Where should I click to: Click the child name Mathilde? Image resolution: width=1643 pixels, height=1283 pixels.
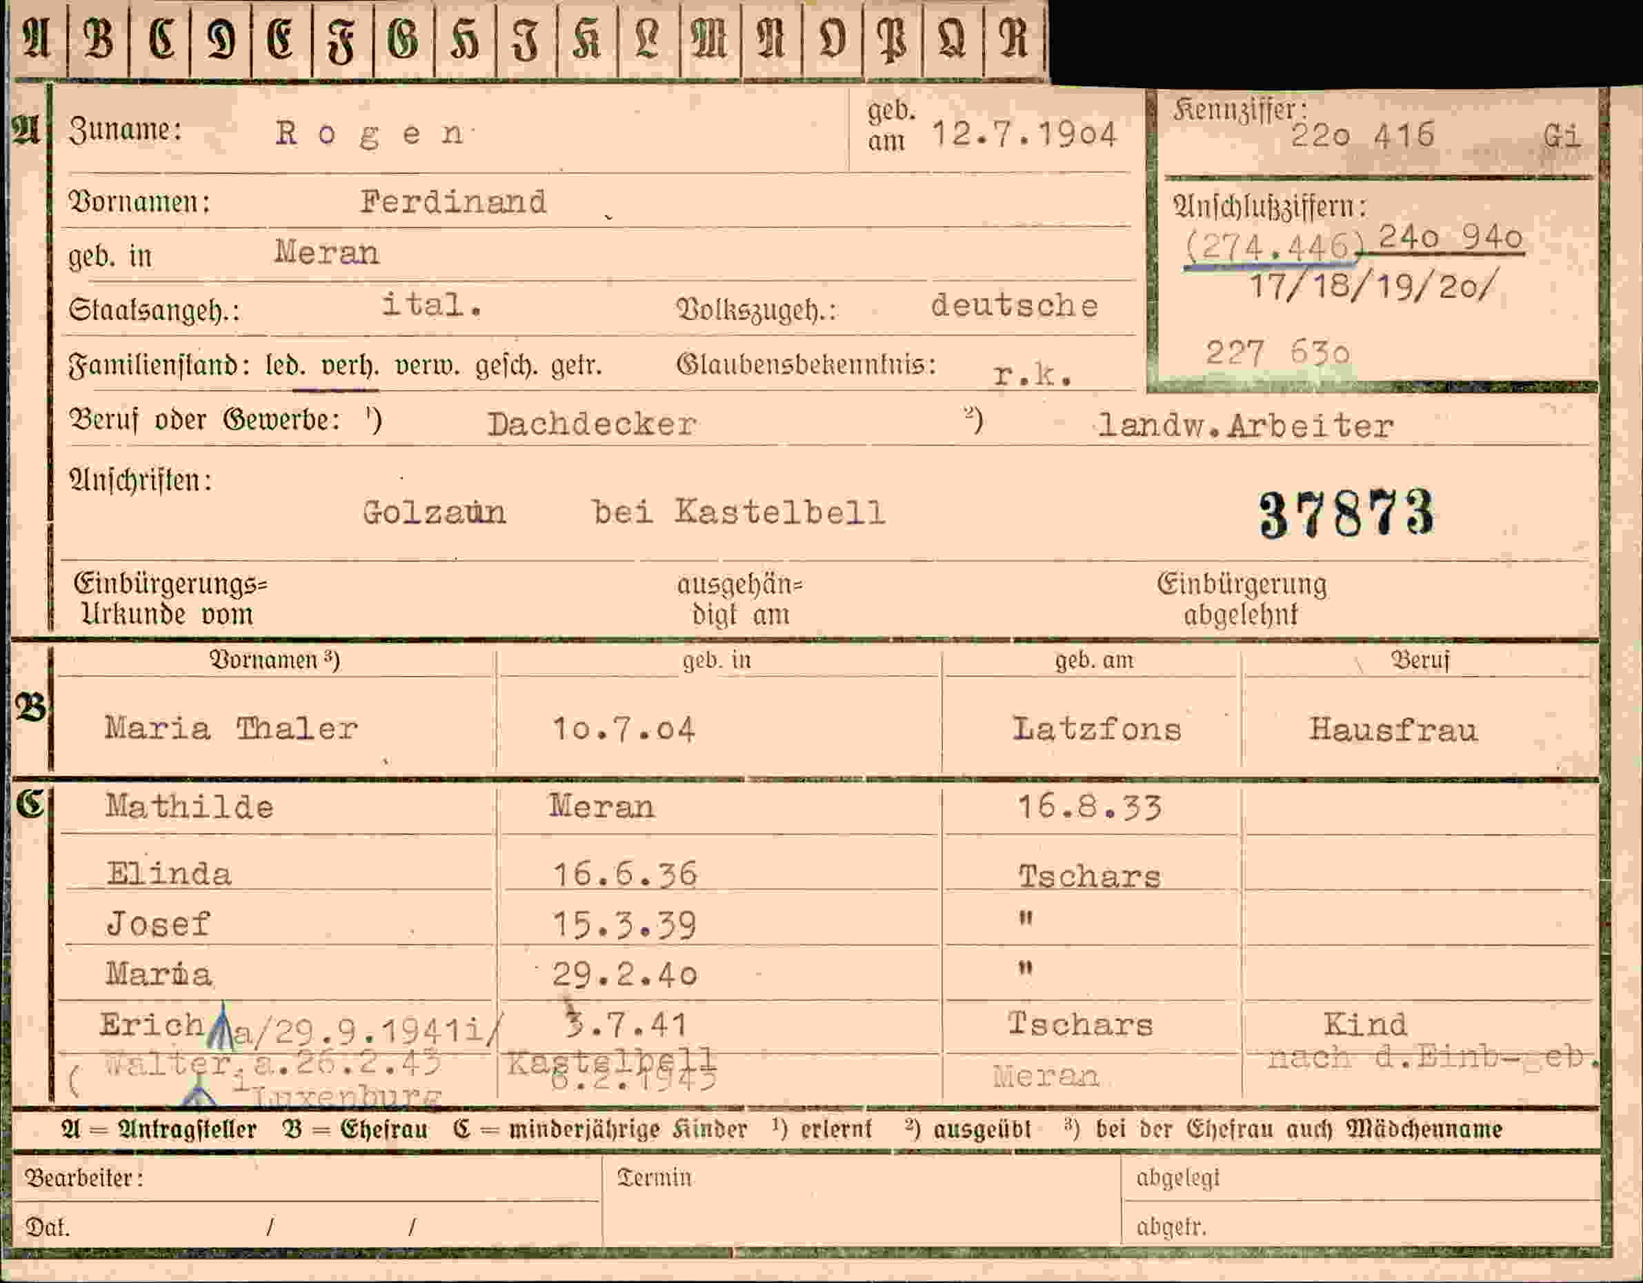[x=189, y=806]
